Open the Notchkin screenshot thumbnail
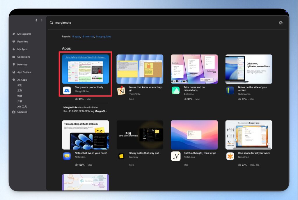Screen dimensions: 298x200 pos(85,135)
